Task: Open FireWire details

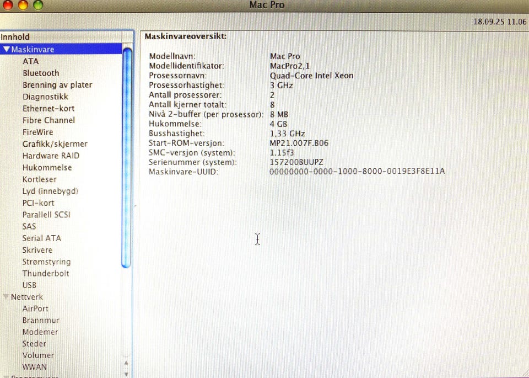Action: (38, 132)
